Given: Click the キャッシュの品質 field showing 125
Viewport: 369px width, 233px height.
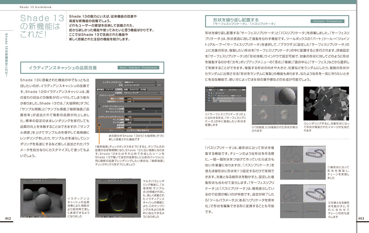Looking at the screenshot, I should 143,109.
